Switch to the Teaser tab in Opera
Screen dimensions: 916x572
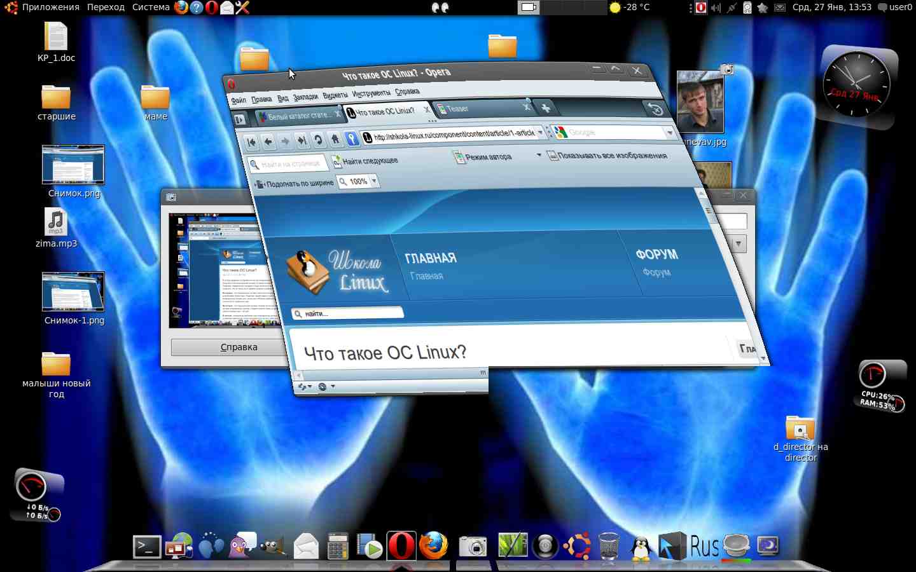(x=483, y=108)
